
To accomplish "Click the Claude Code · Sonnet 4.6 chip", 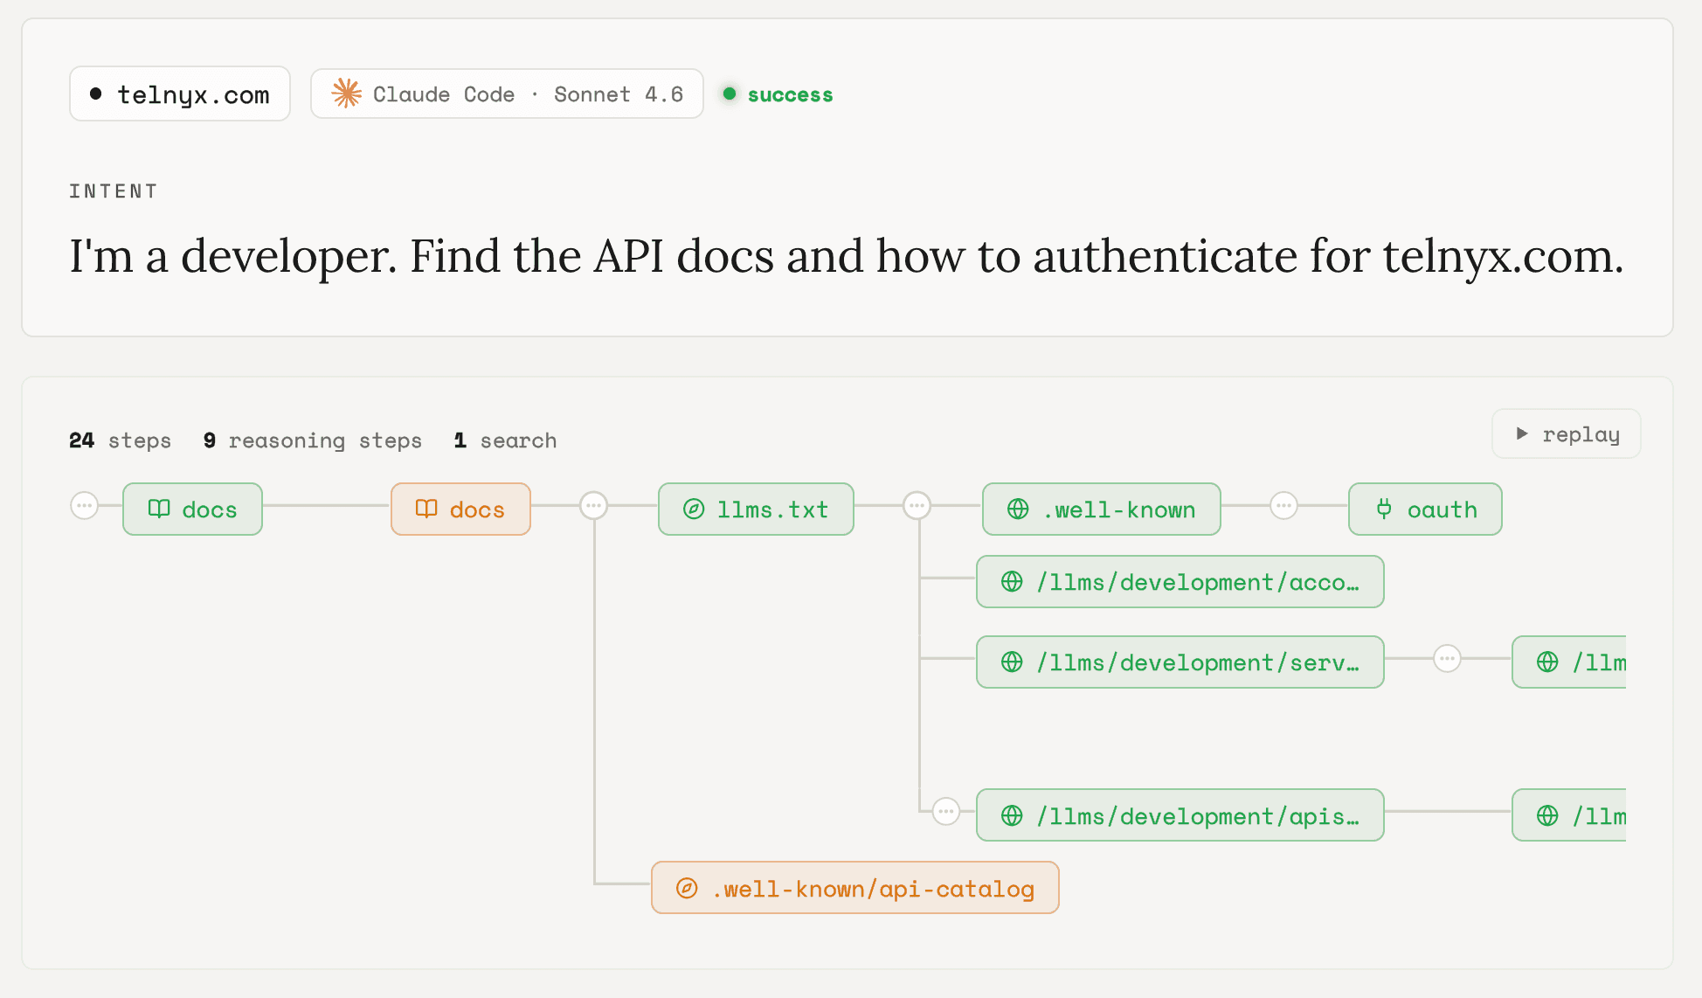I will coord(507,94).
